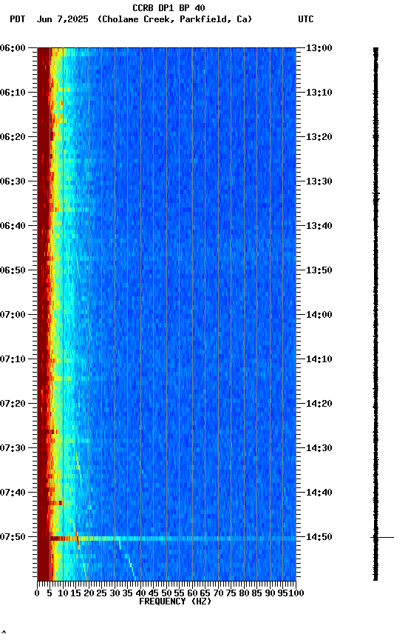Click the "(Cholame Creek, Parkfield, Ca)" location text
Screen dimensions: 408x640
[174, 19]
